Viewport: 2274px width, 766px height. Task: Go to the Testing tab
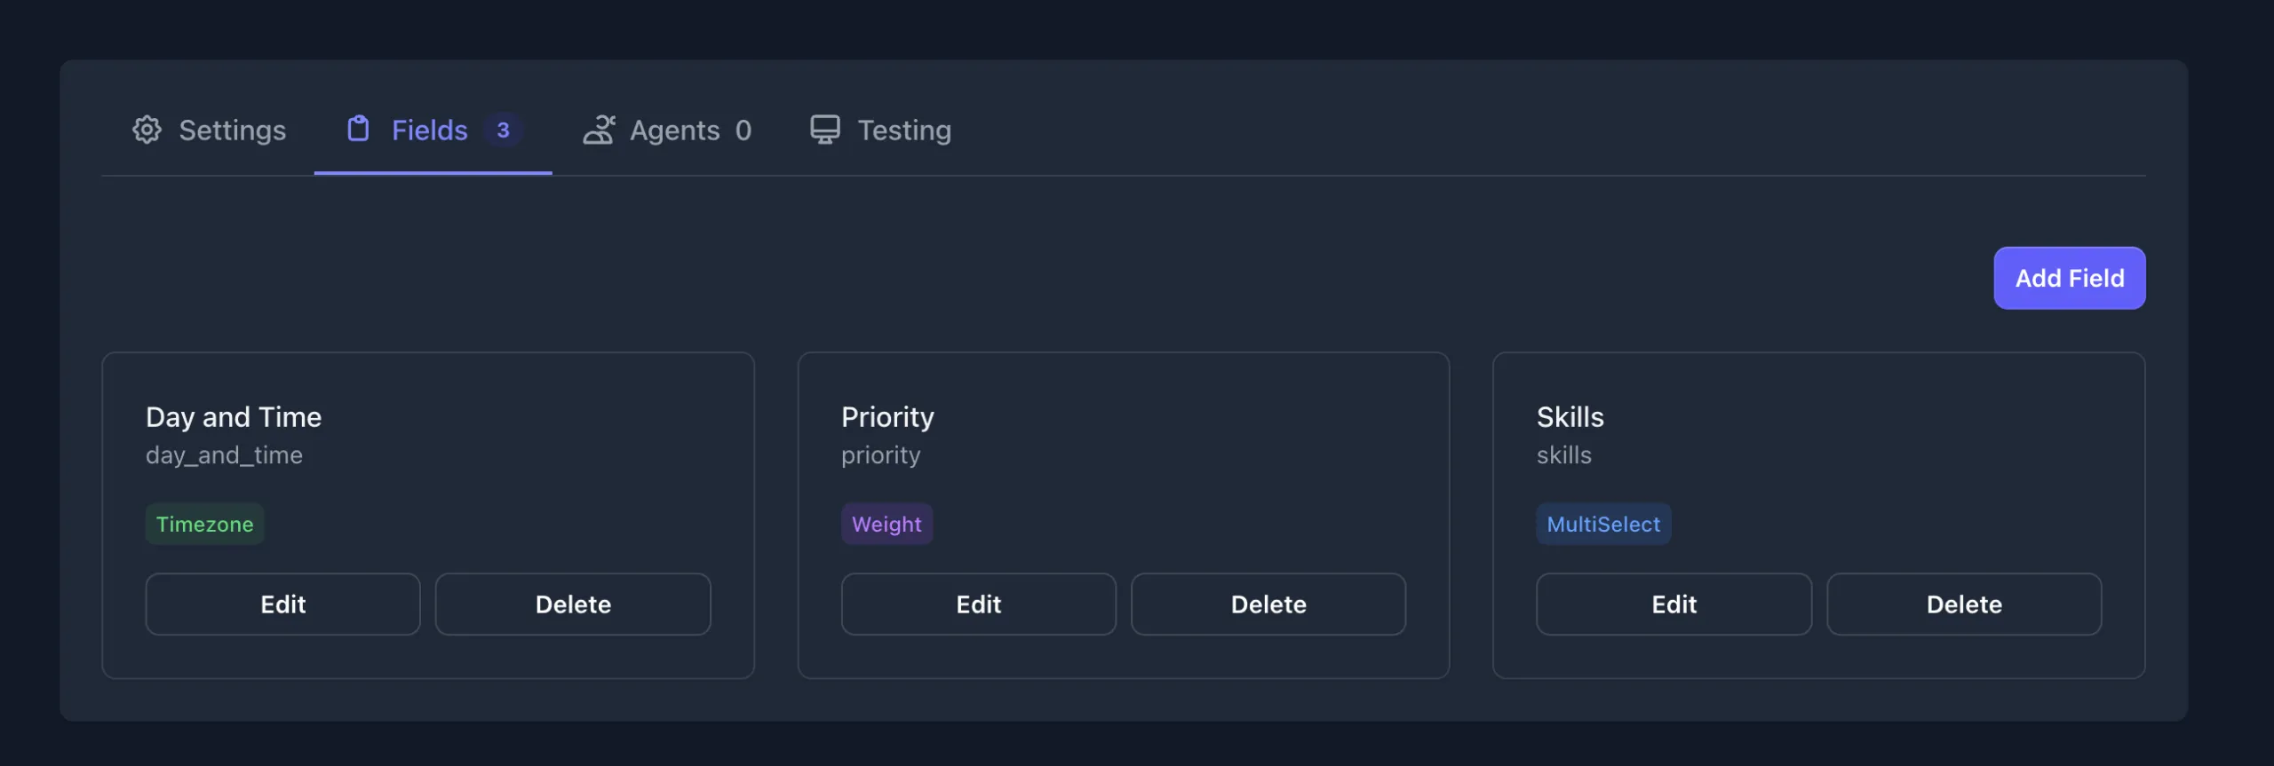pyautogui.click(x=903, y=130)
